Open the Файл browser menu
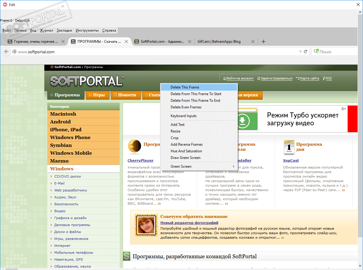 7,30
